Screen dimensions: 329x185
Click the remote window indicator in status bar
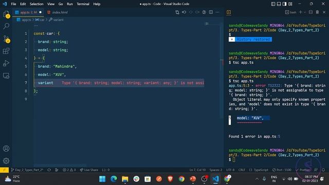[5, 170]
